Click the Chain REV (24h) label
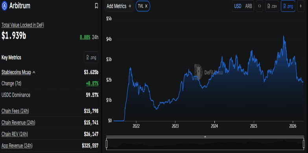Screen dimensions: 308x153 click(15, 134)
